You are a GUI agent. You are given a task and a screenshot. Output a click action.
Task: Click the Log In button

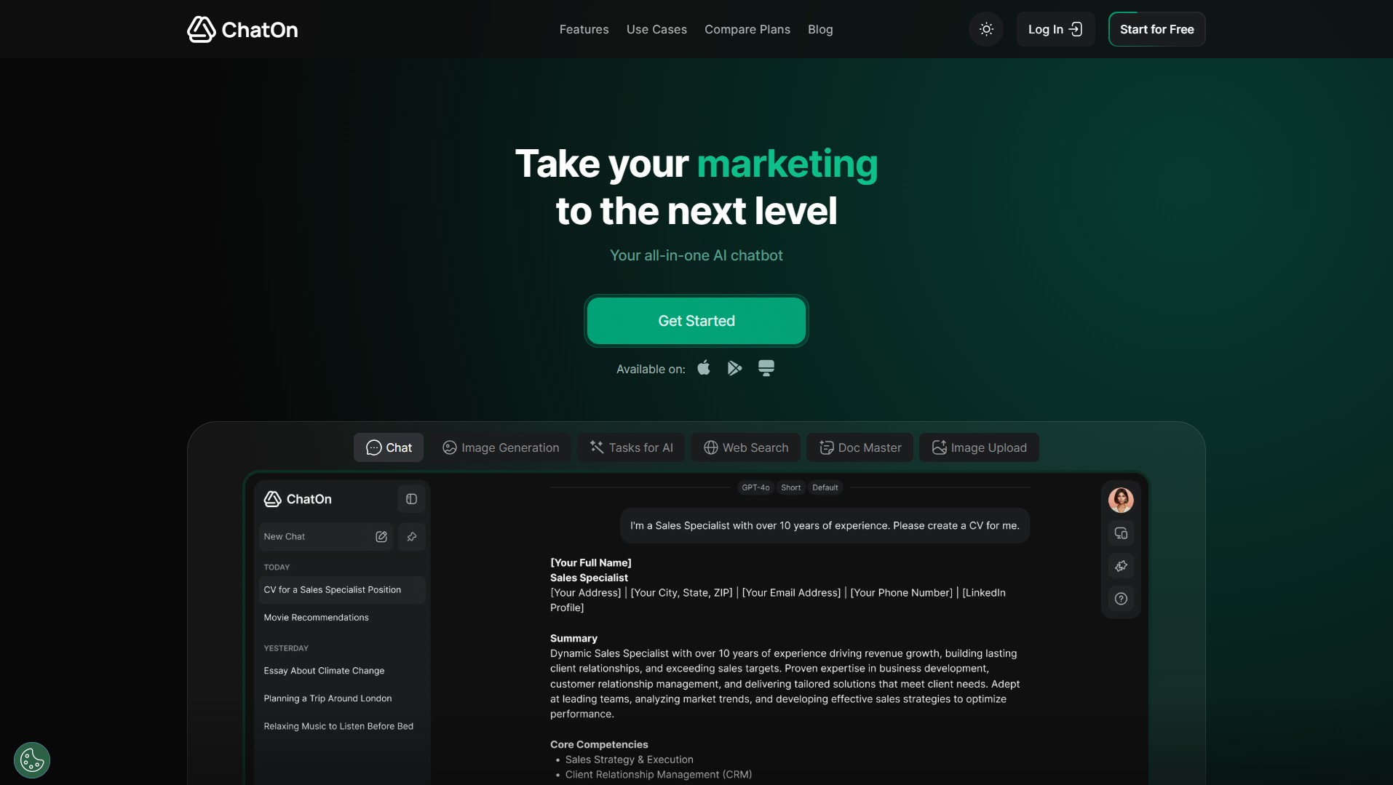pos(1055,30)
